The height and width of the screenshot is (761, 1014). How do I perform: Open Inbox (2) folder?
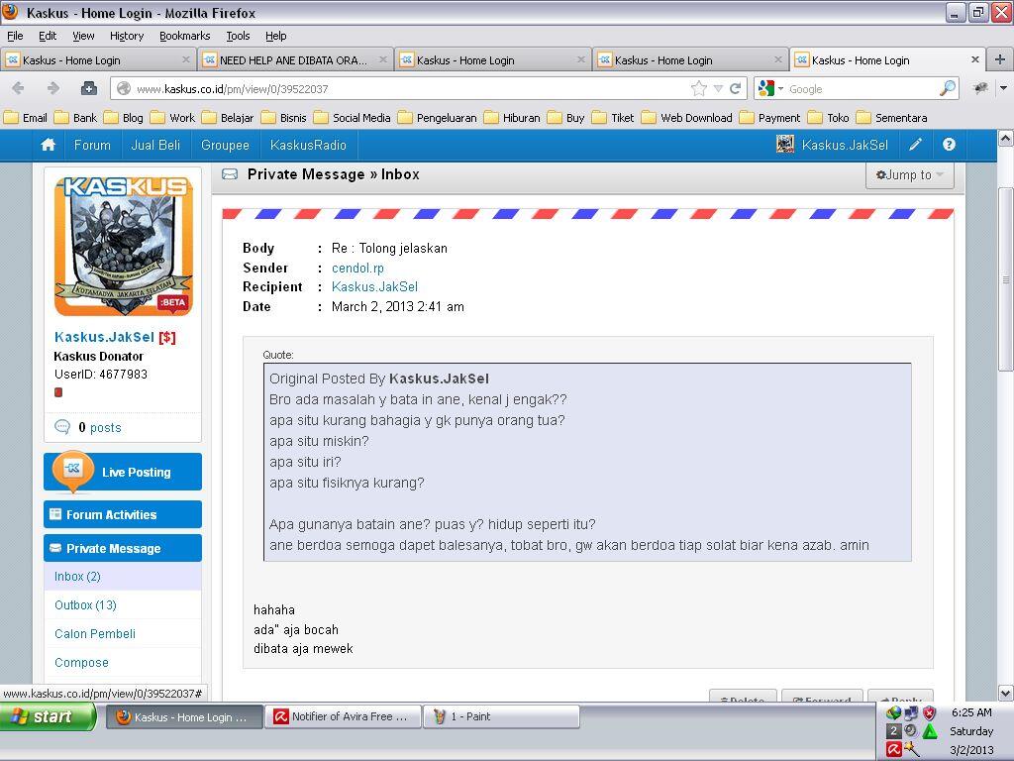77,576
